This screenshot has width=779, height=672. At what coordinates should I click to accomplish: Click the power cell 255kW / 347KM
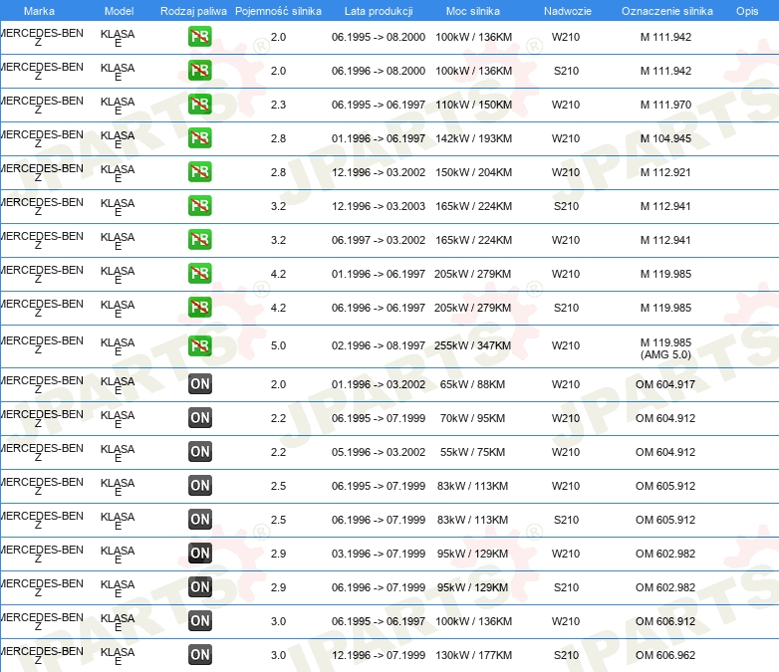point(472,345)
